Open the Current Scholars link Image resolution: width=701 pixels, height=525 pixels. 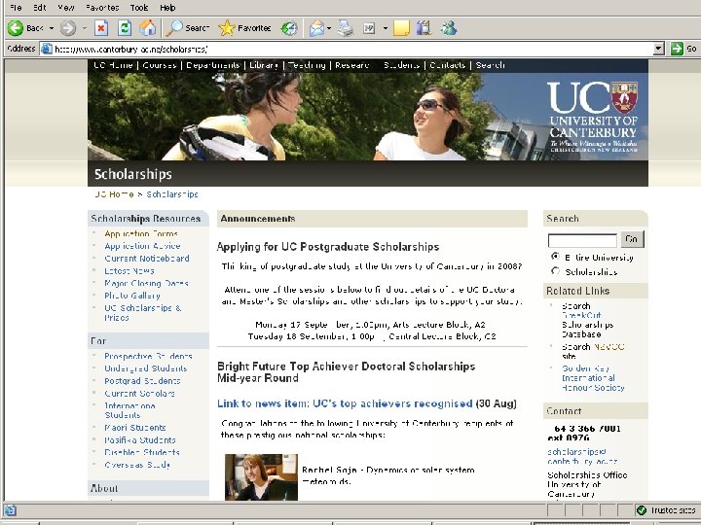pyautogui.click(x=139, y=394)
